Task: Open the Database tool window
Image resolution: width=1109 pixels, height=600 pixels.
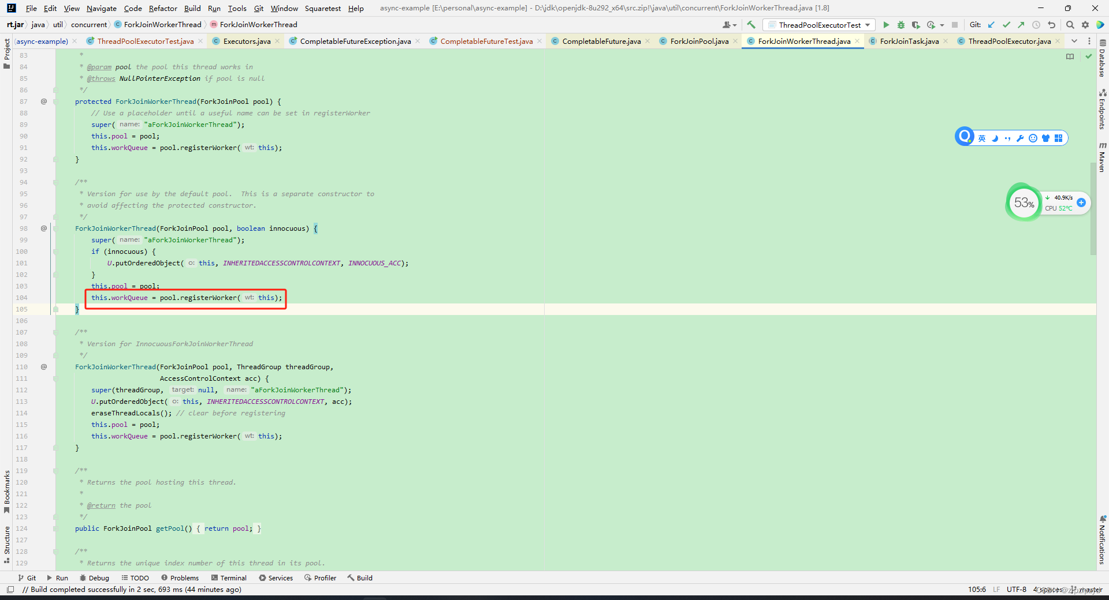Action: click(x=1102, y=58)
